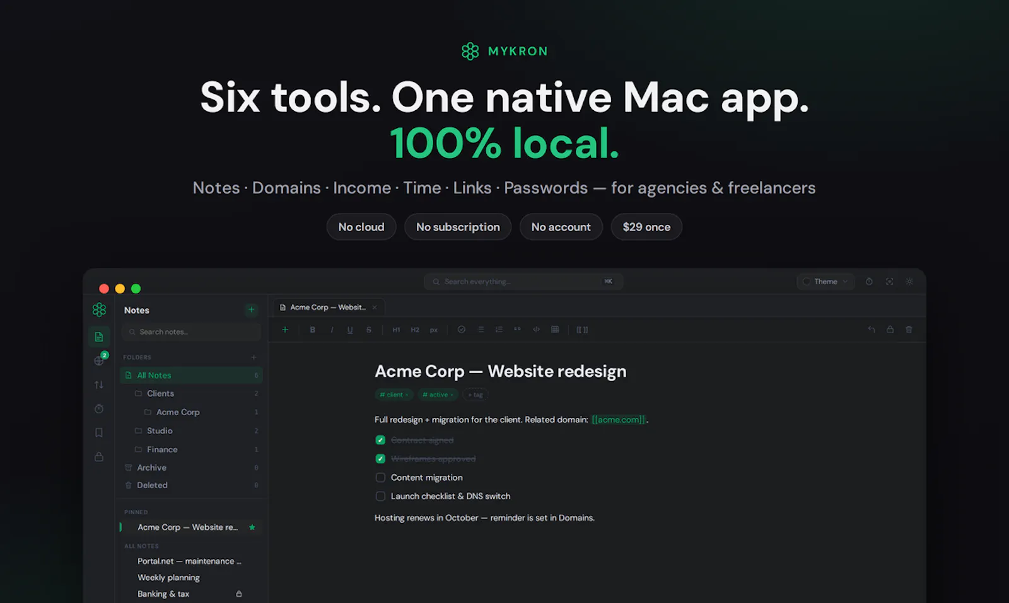This screenshot has width=1009, height=603.
Task: Click the timer icon in the title bar
Action: [x=869, y=281]
